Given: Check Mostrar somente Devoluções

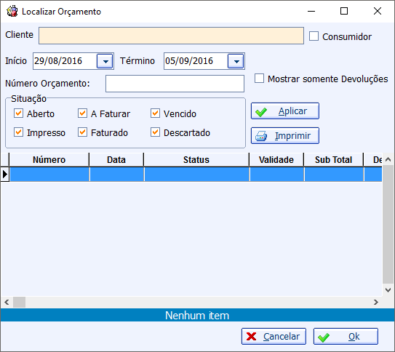Looking at the screenshot, I should pyautogui.click(x=259, y=79).
